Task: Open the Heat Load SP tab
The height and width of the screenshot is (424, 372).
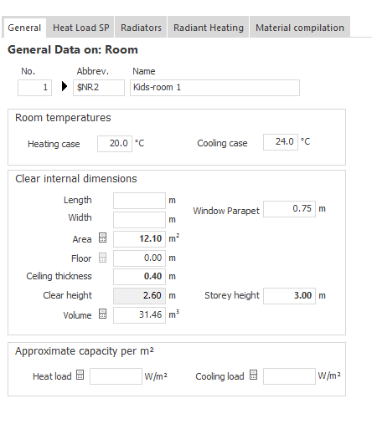Action: 80,28
